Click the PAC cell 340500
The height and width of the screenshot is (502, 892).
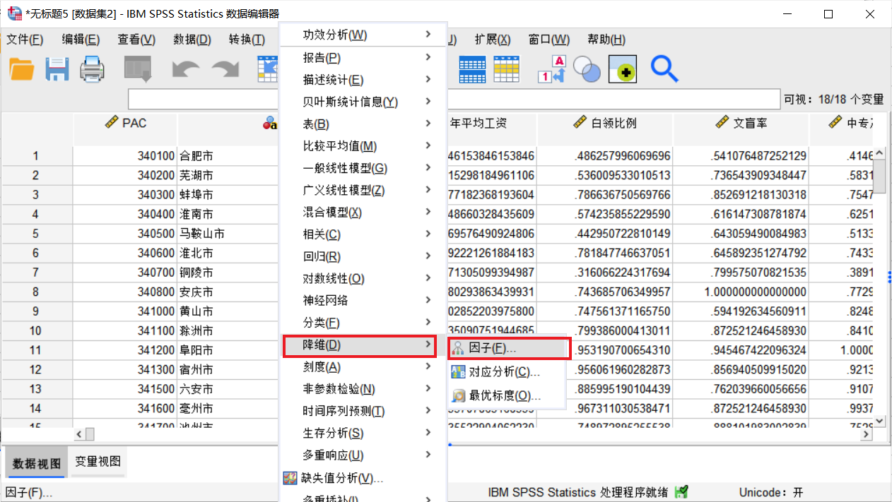[x=125, y=234]
